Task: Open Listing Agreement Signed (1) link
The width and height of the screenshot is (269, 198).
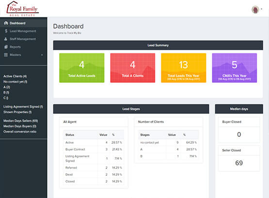Action: pyautogui.click(x=23, y=107)
